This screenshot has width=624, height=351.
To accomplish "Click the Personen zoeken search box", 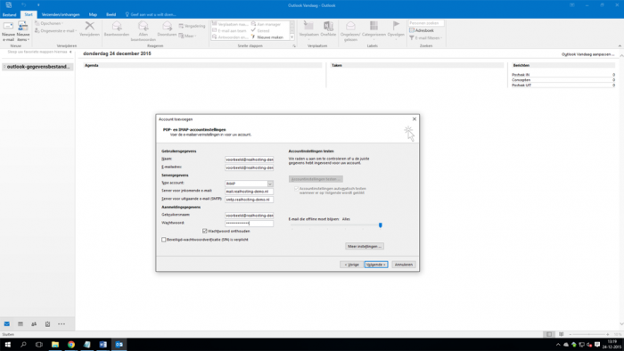I will coord(426,23).
